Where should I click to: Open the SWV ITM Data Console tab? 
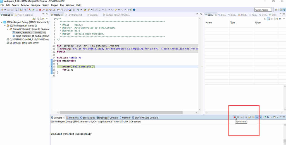click(145, 118)
